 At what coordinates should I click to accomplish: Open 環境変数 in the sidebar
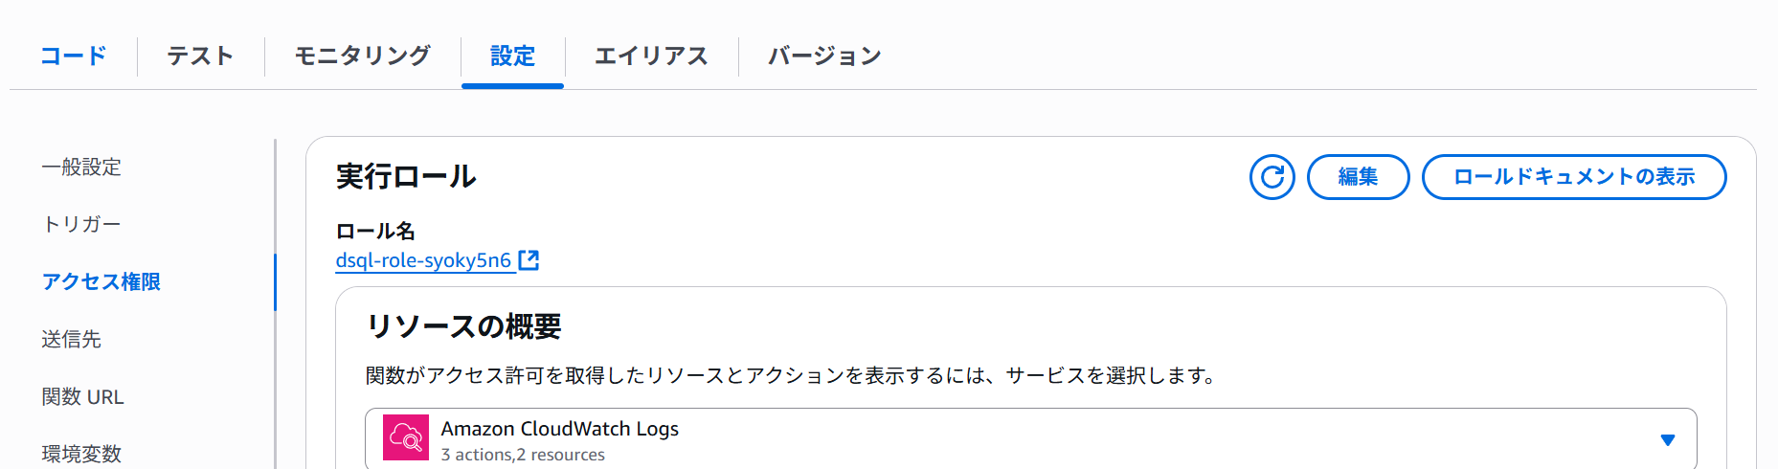[x=81, y=454]
